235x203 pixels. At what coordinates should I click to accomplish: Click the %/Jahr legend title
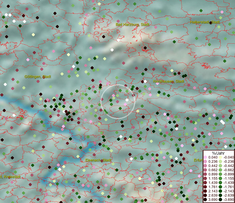[218, 153]
